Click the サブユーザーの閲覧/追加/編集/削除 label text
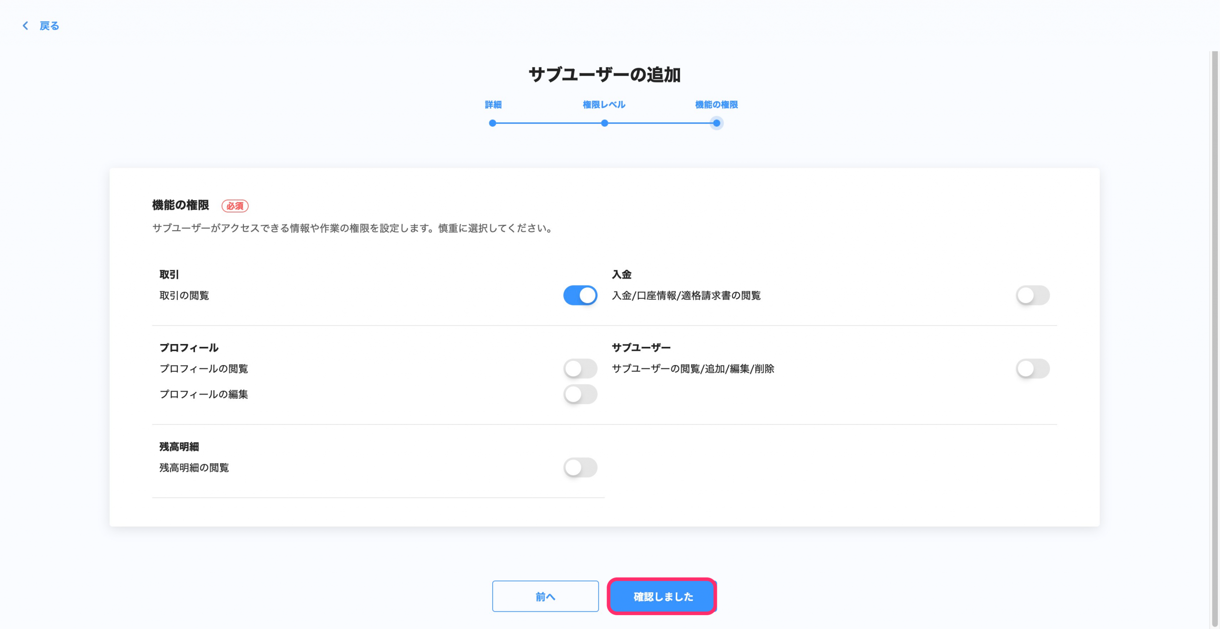Screen dimensions: 1220x629 click(x=693, y=369)
